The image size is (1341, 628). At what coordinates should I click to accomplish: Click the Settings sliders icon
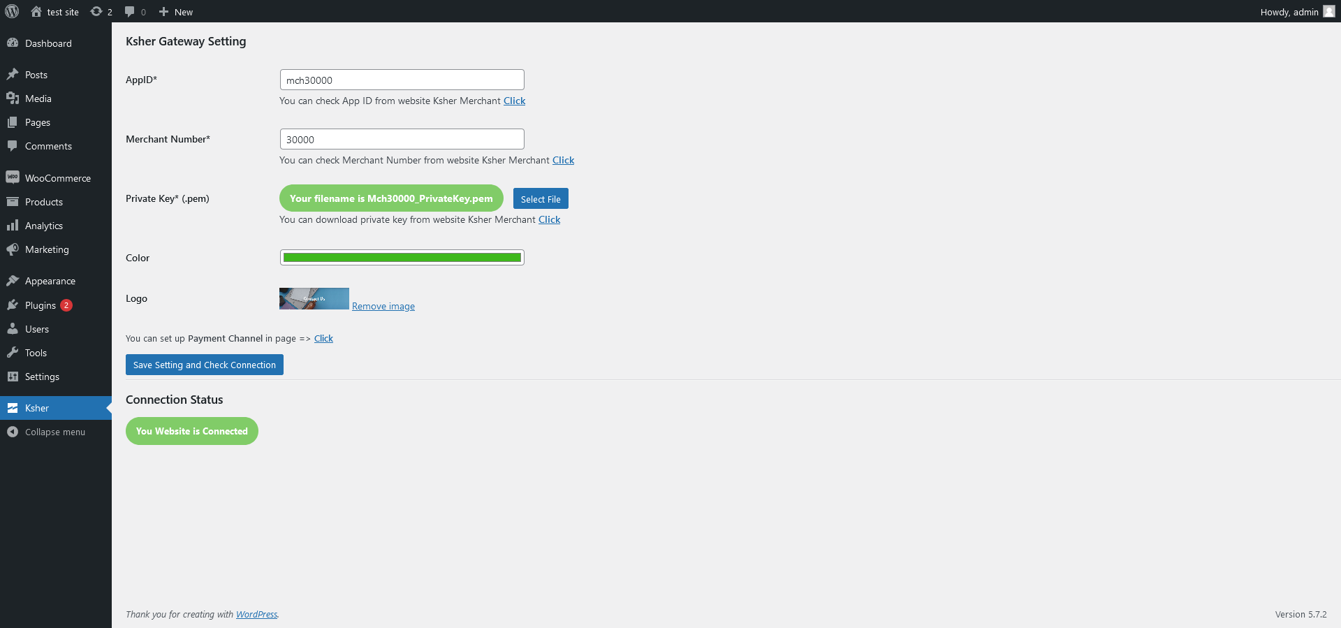click(x=13, y=376)
